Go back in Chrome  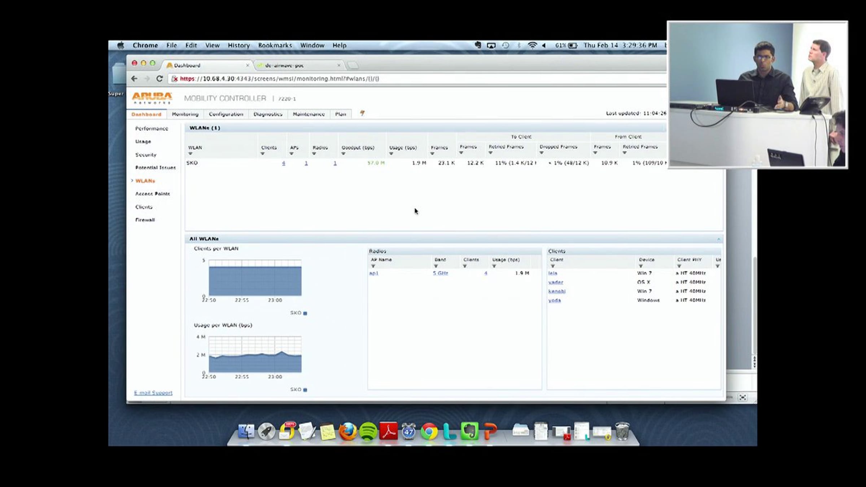(134, 79)
